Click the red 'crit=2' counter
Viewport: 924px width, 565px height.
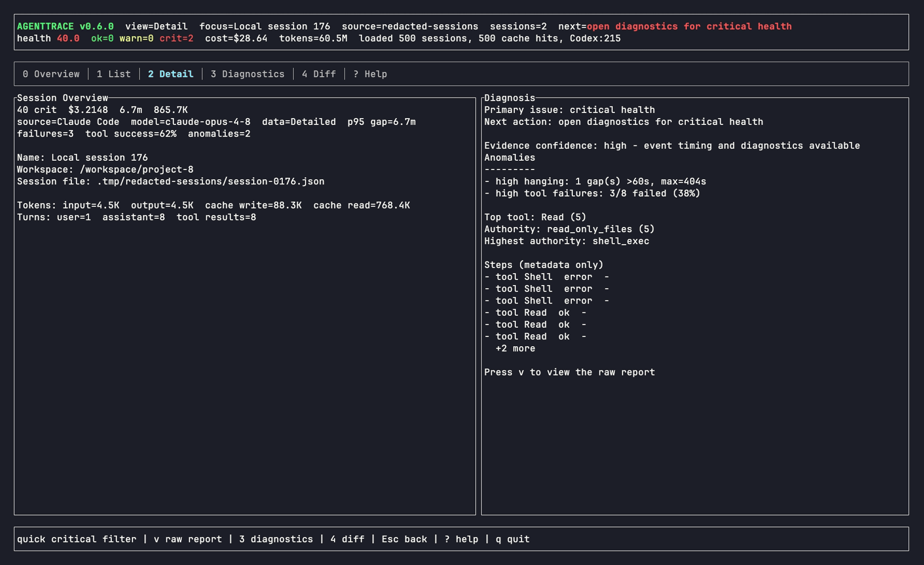click(x=177, y=39)
